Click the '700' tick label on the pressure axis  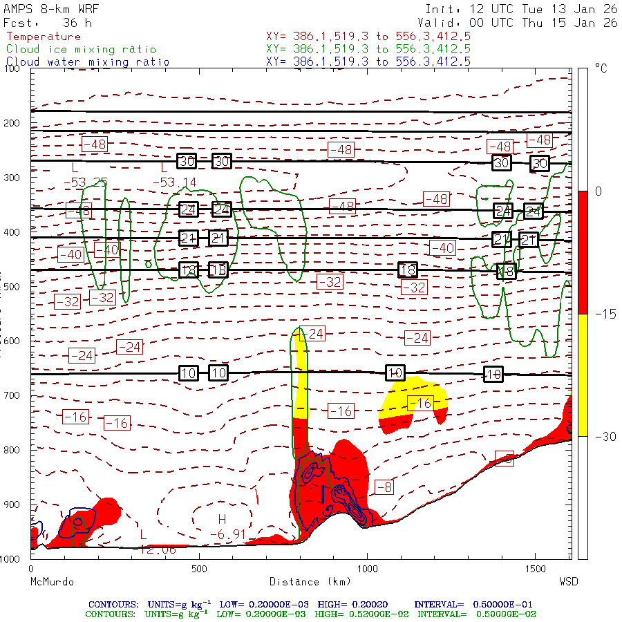pyautogui.click(x=12, y=395)
